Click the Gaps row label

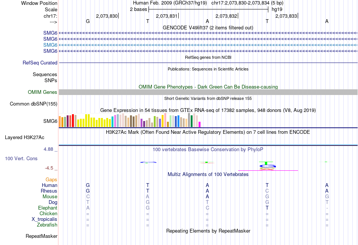pyautogui.click(x=51, y=180)
